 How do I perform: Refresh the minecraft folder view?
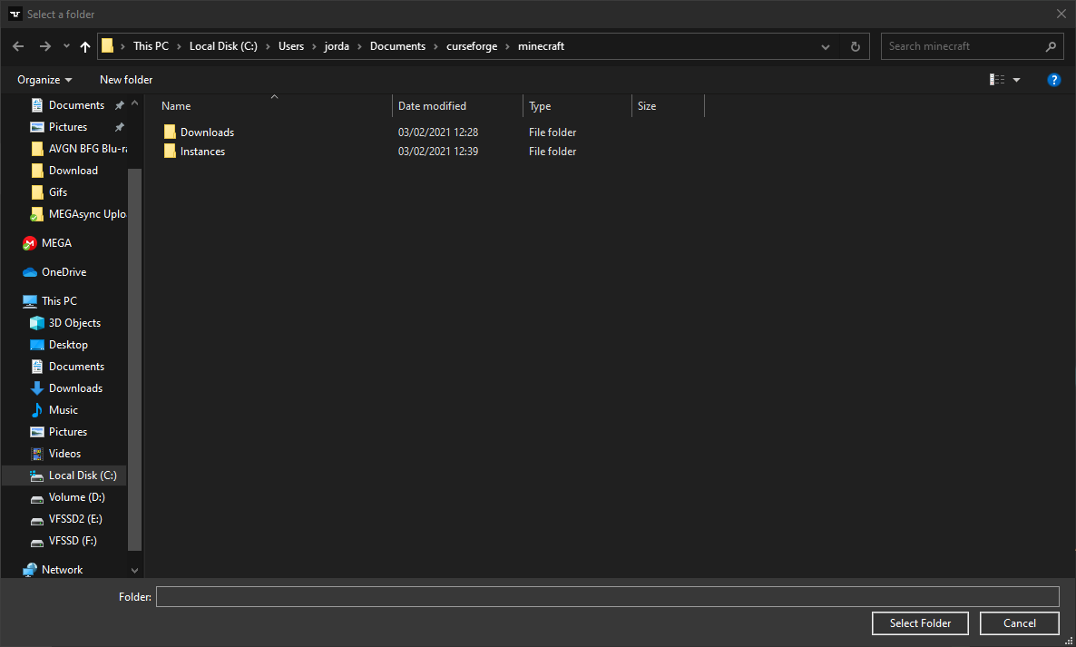[x=855, y=46]
